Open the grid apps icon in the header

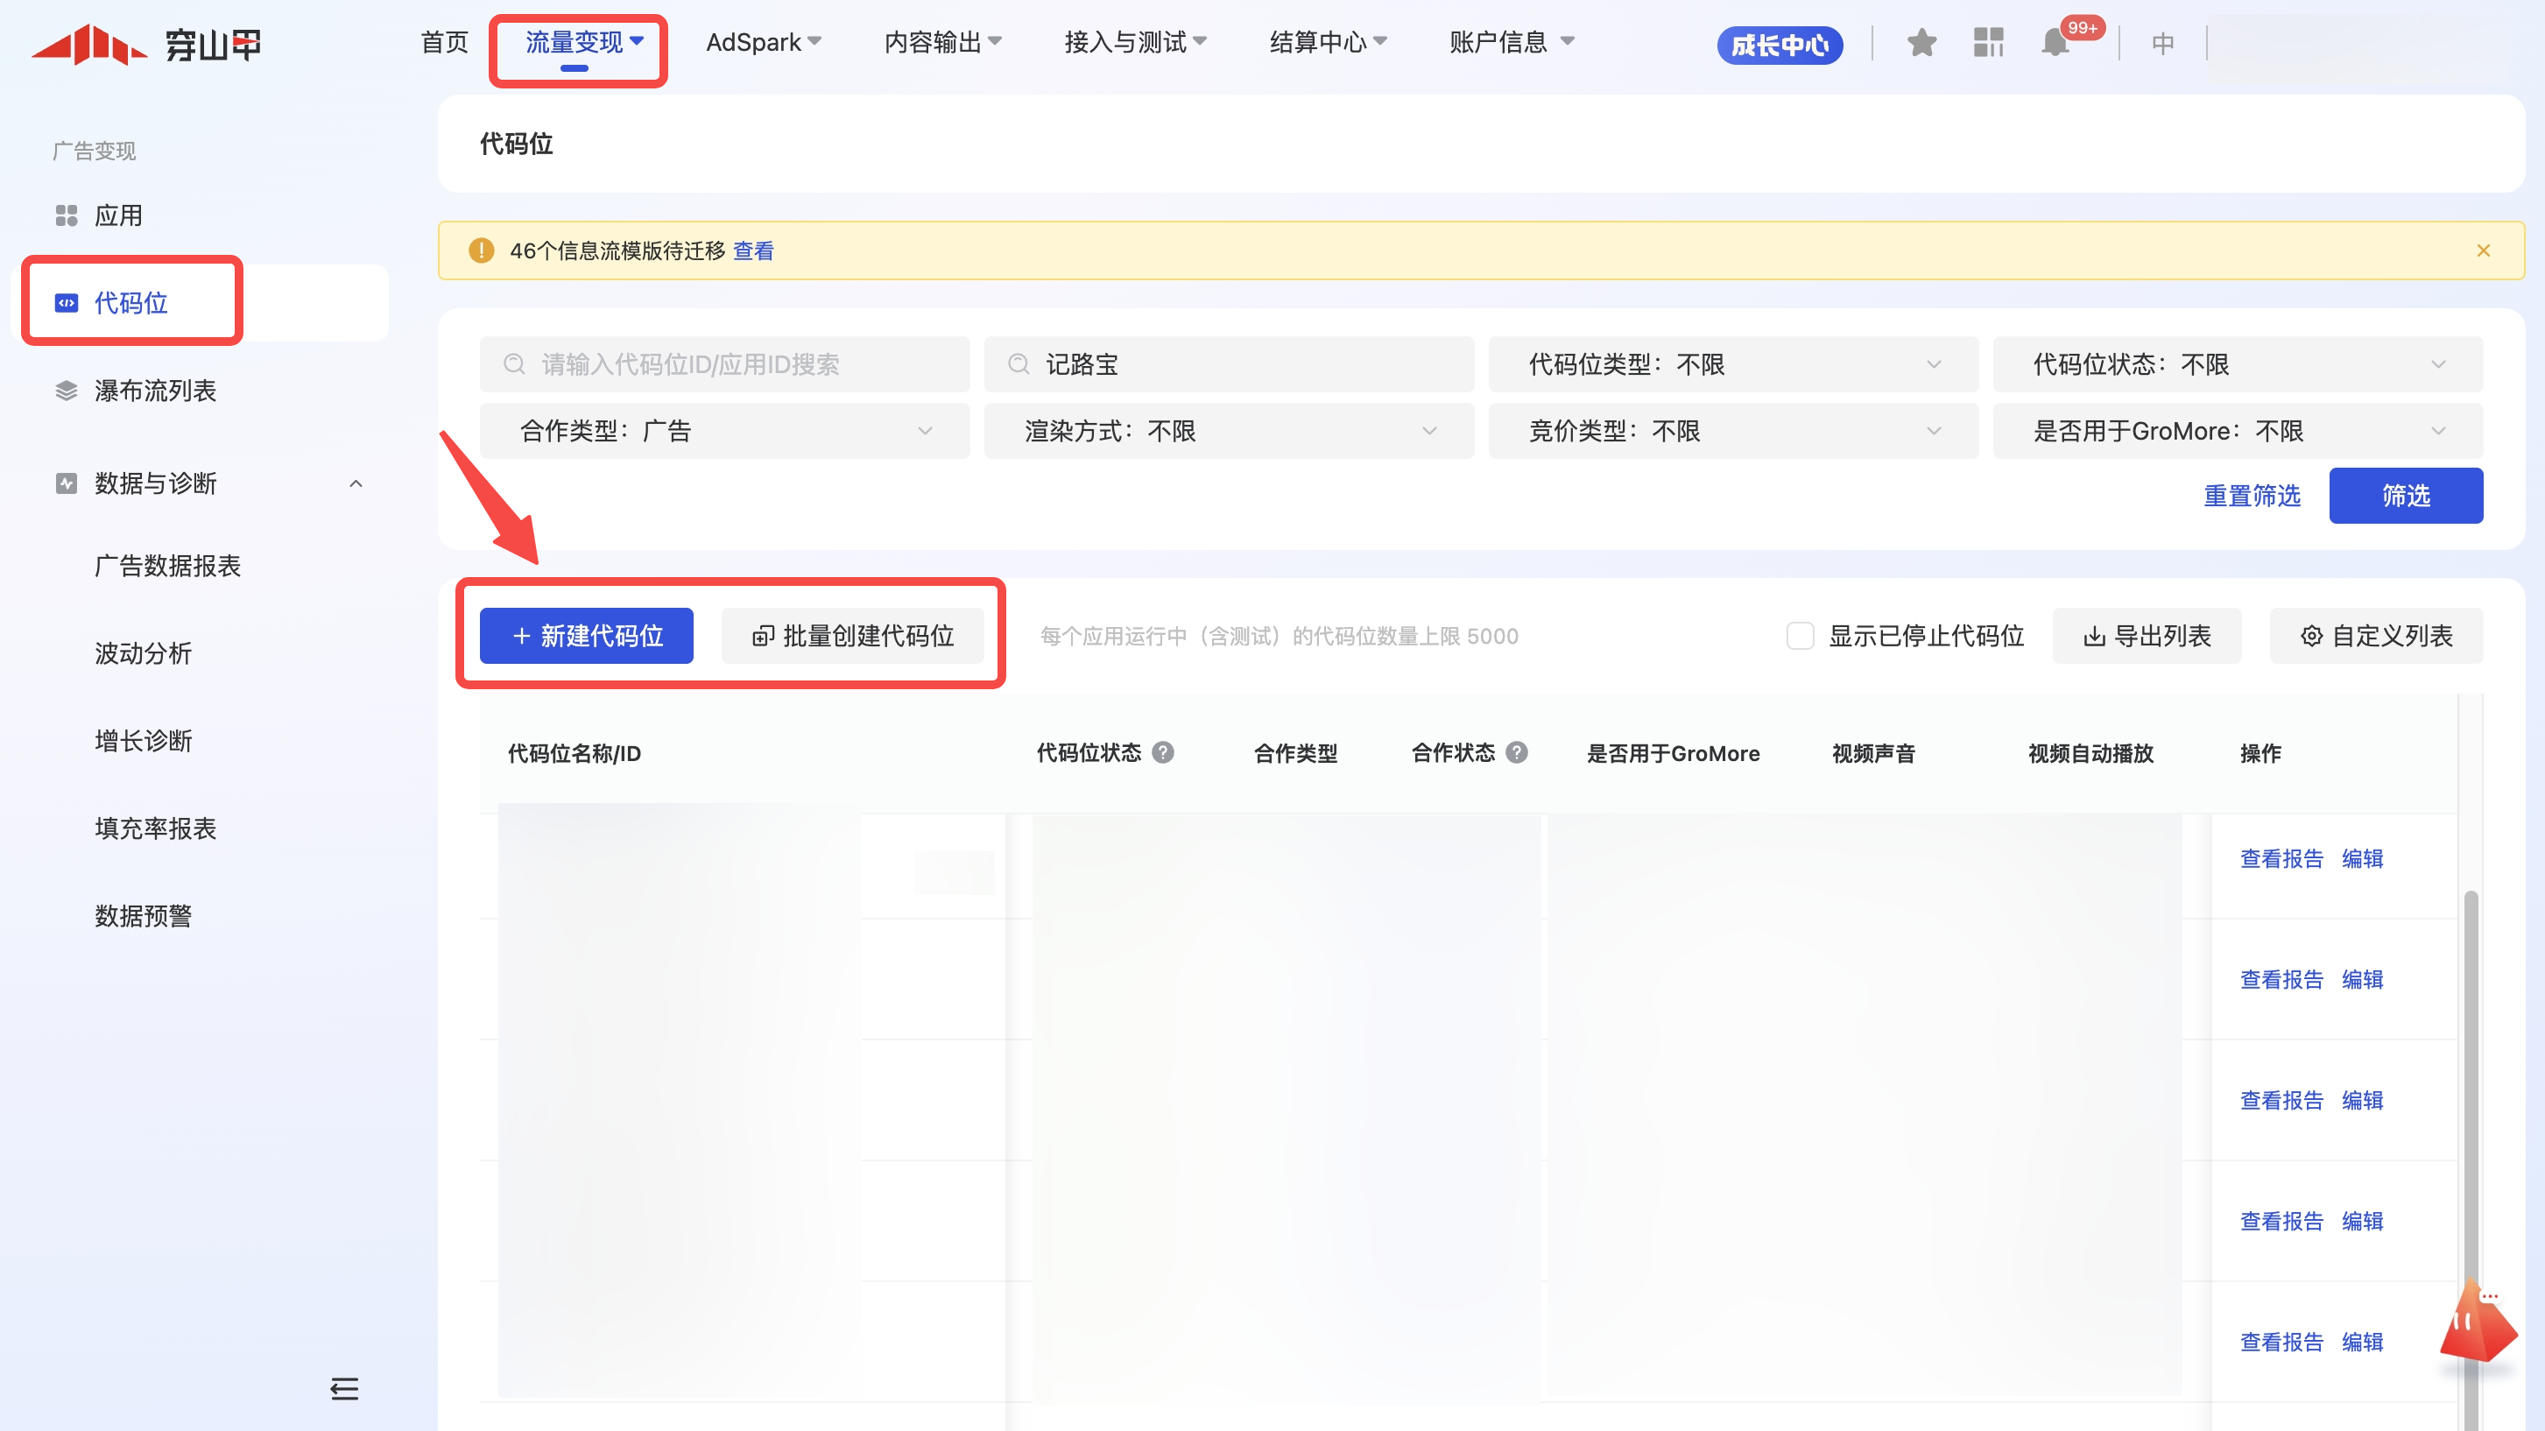click(1988, 44)
